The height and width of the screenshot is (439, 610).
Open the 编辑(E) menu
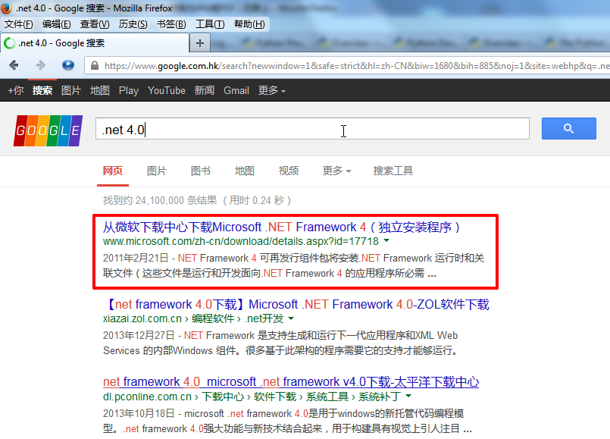(x=56, y=24)
